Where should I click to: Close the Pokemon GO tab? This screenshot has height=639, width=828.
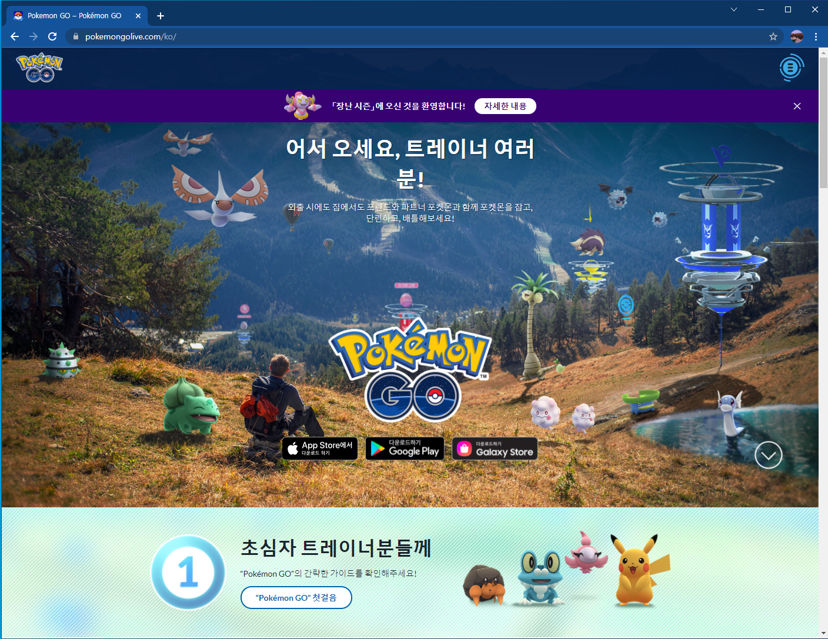tap(138, 16)
